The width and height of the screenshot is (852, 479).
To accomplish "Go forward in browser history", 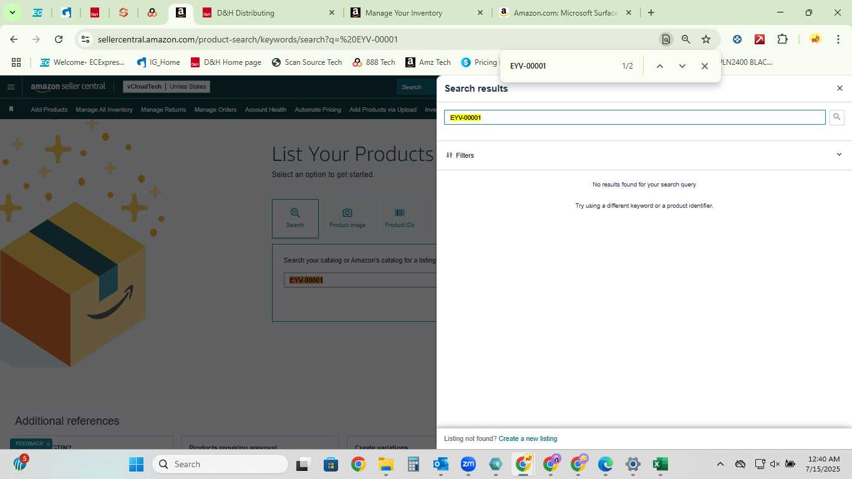I will 36,39.
